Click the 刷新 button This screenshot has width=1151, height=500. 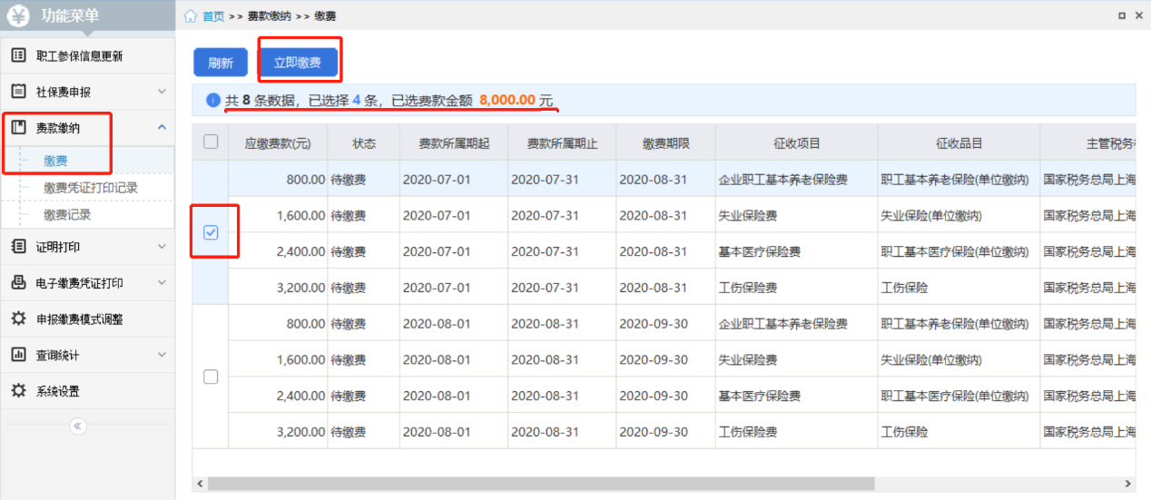tap(221, 63)
